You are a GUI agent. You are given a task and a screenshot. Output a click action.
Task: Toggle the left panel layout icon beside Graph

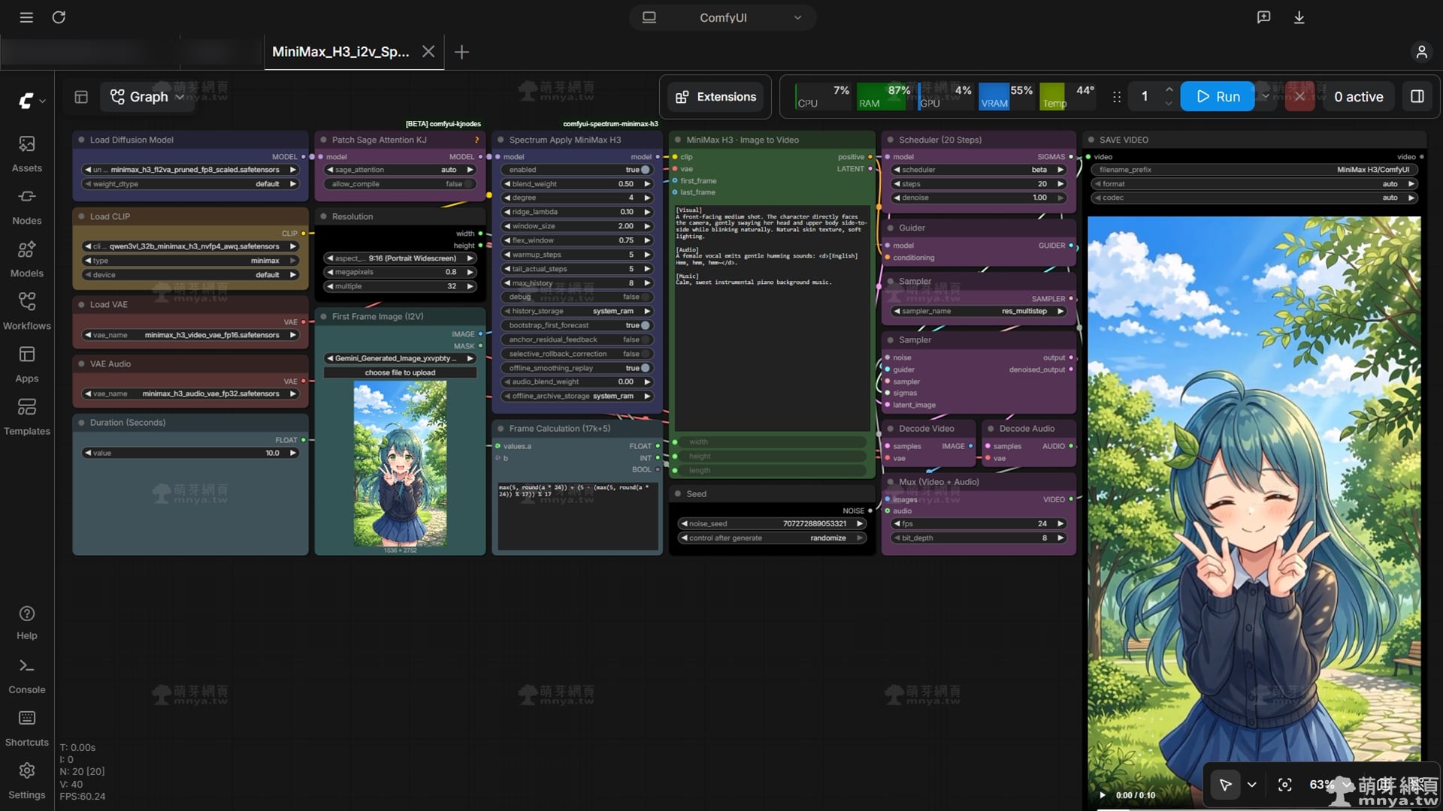[x=81, y=97]
